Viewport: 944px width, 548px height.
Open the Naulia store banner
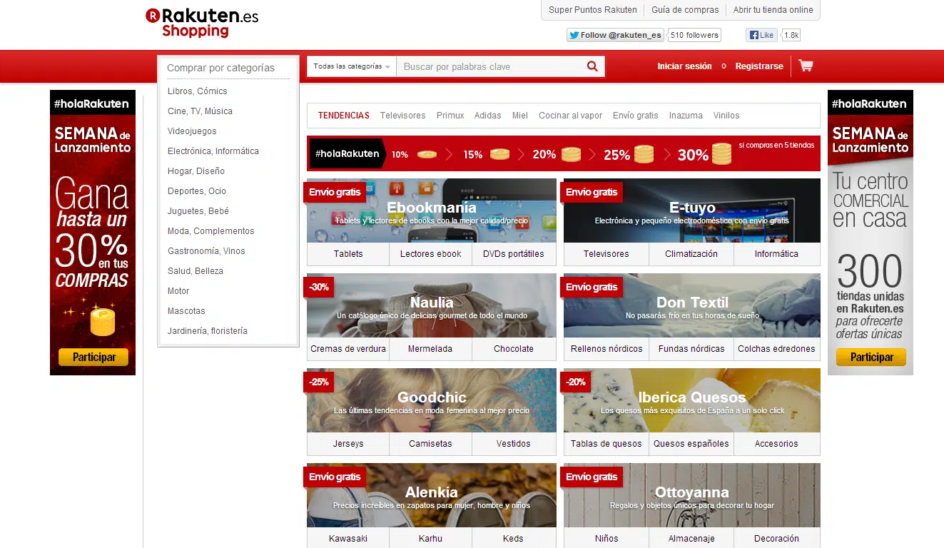pos(432,305)
